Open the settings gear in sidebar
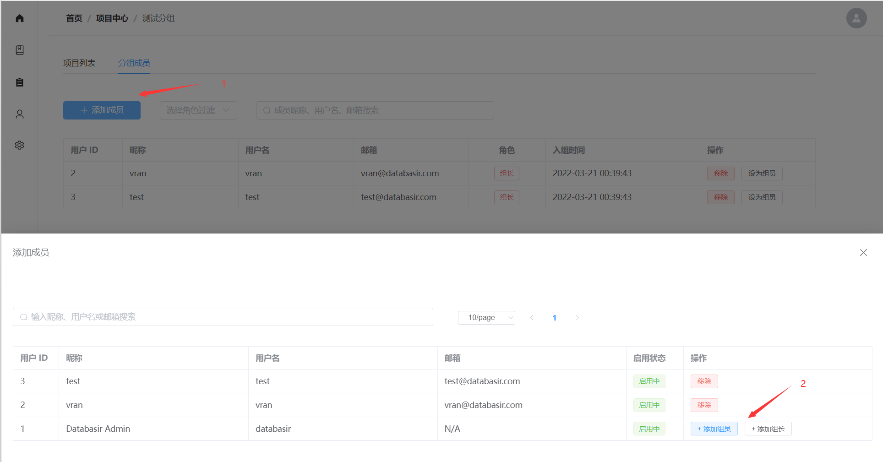The image size is (883, 462). [x=20, y=145]
